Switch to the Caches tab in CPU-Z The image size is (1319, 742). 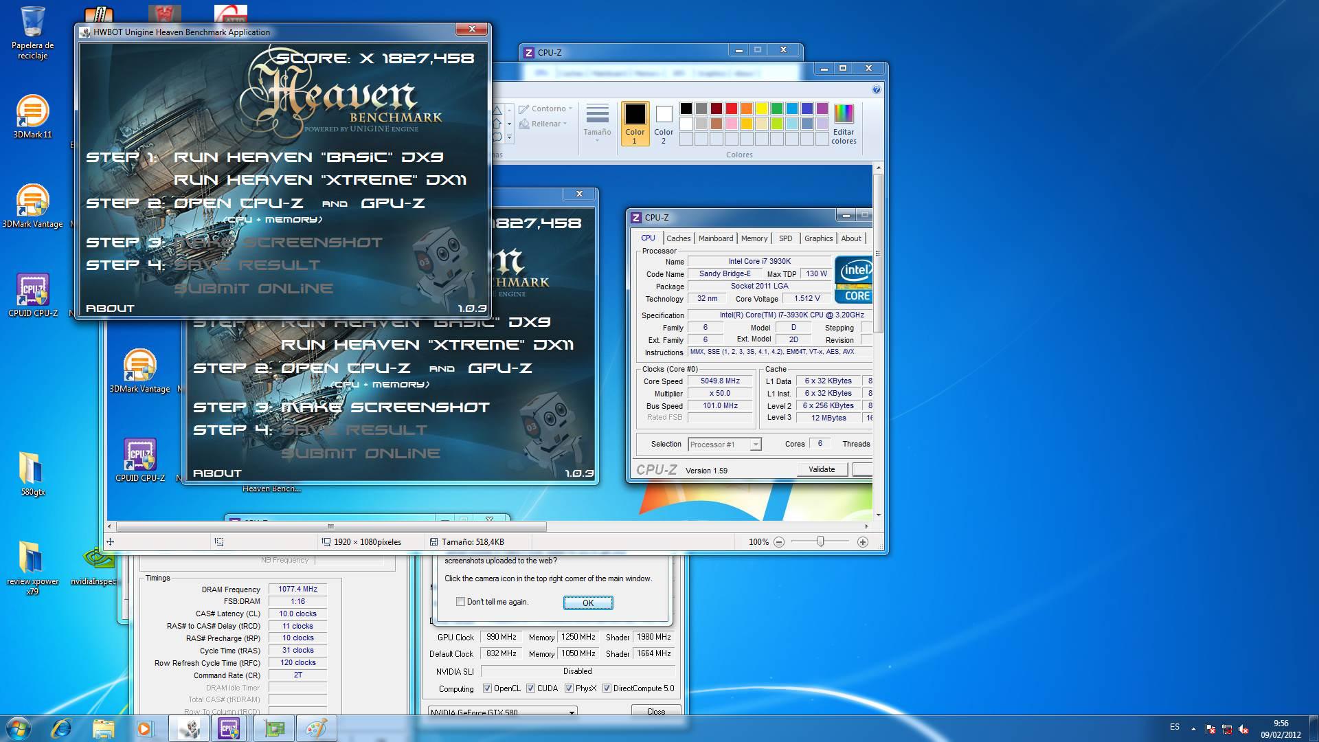click(678, 238)
